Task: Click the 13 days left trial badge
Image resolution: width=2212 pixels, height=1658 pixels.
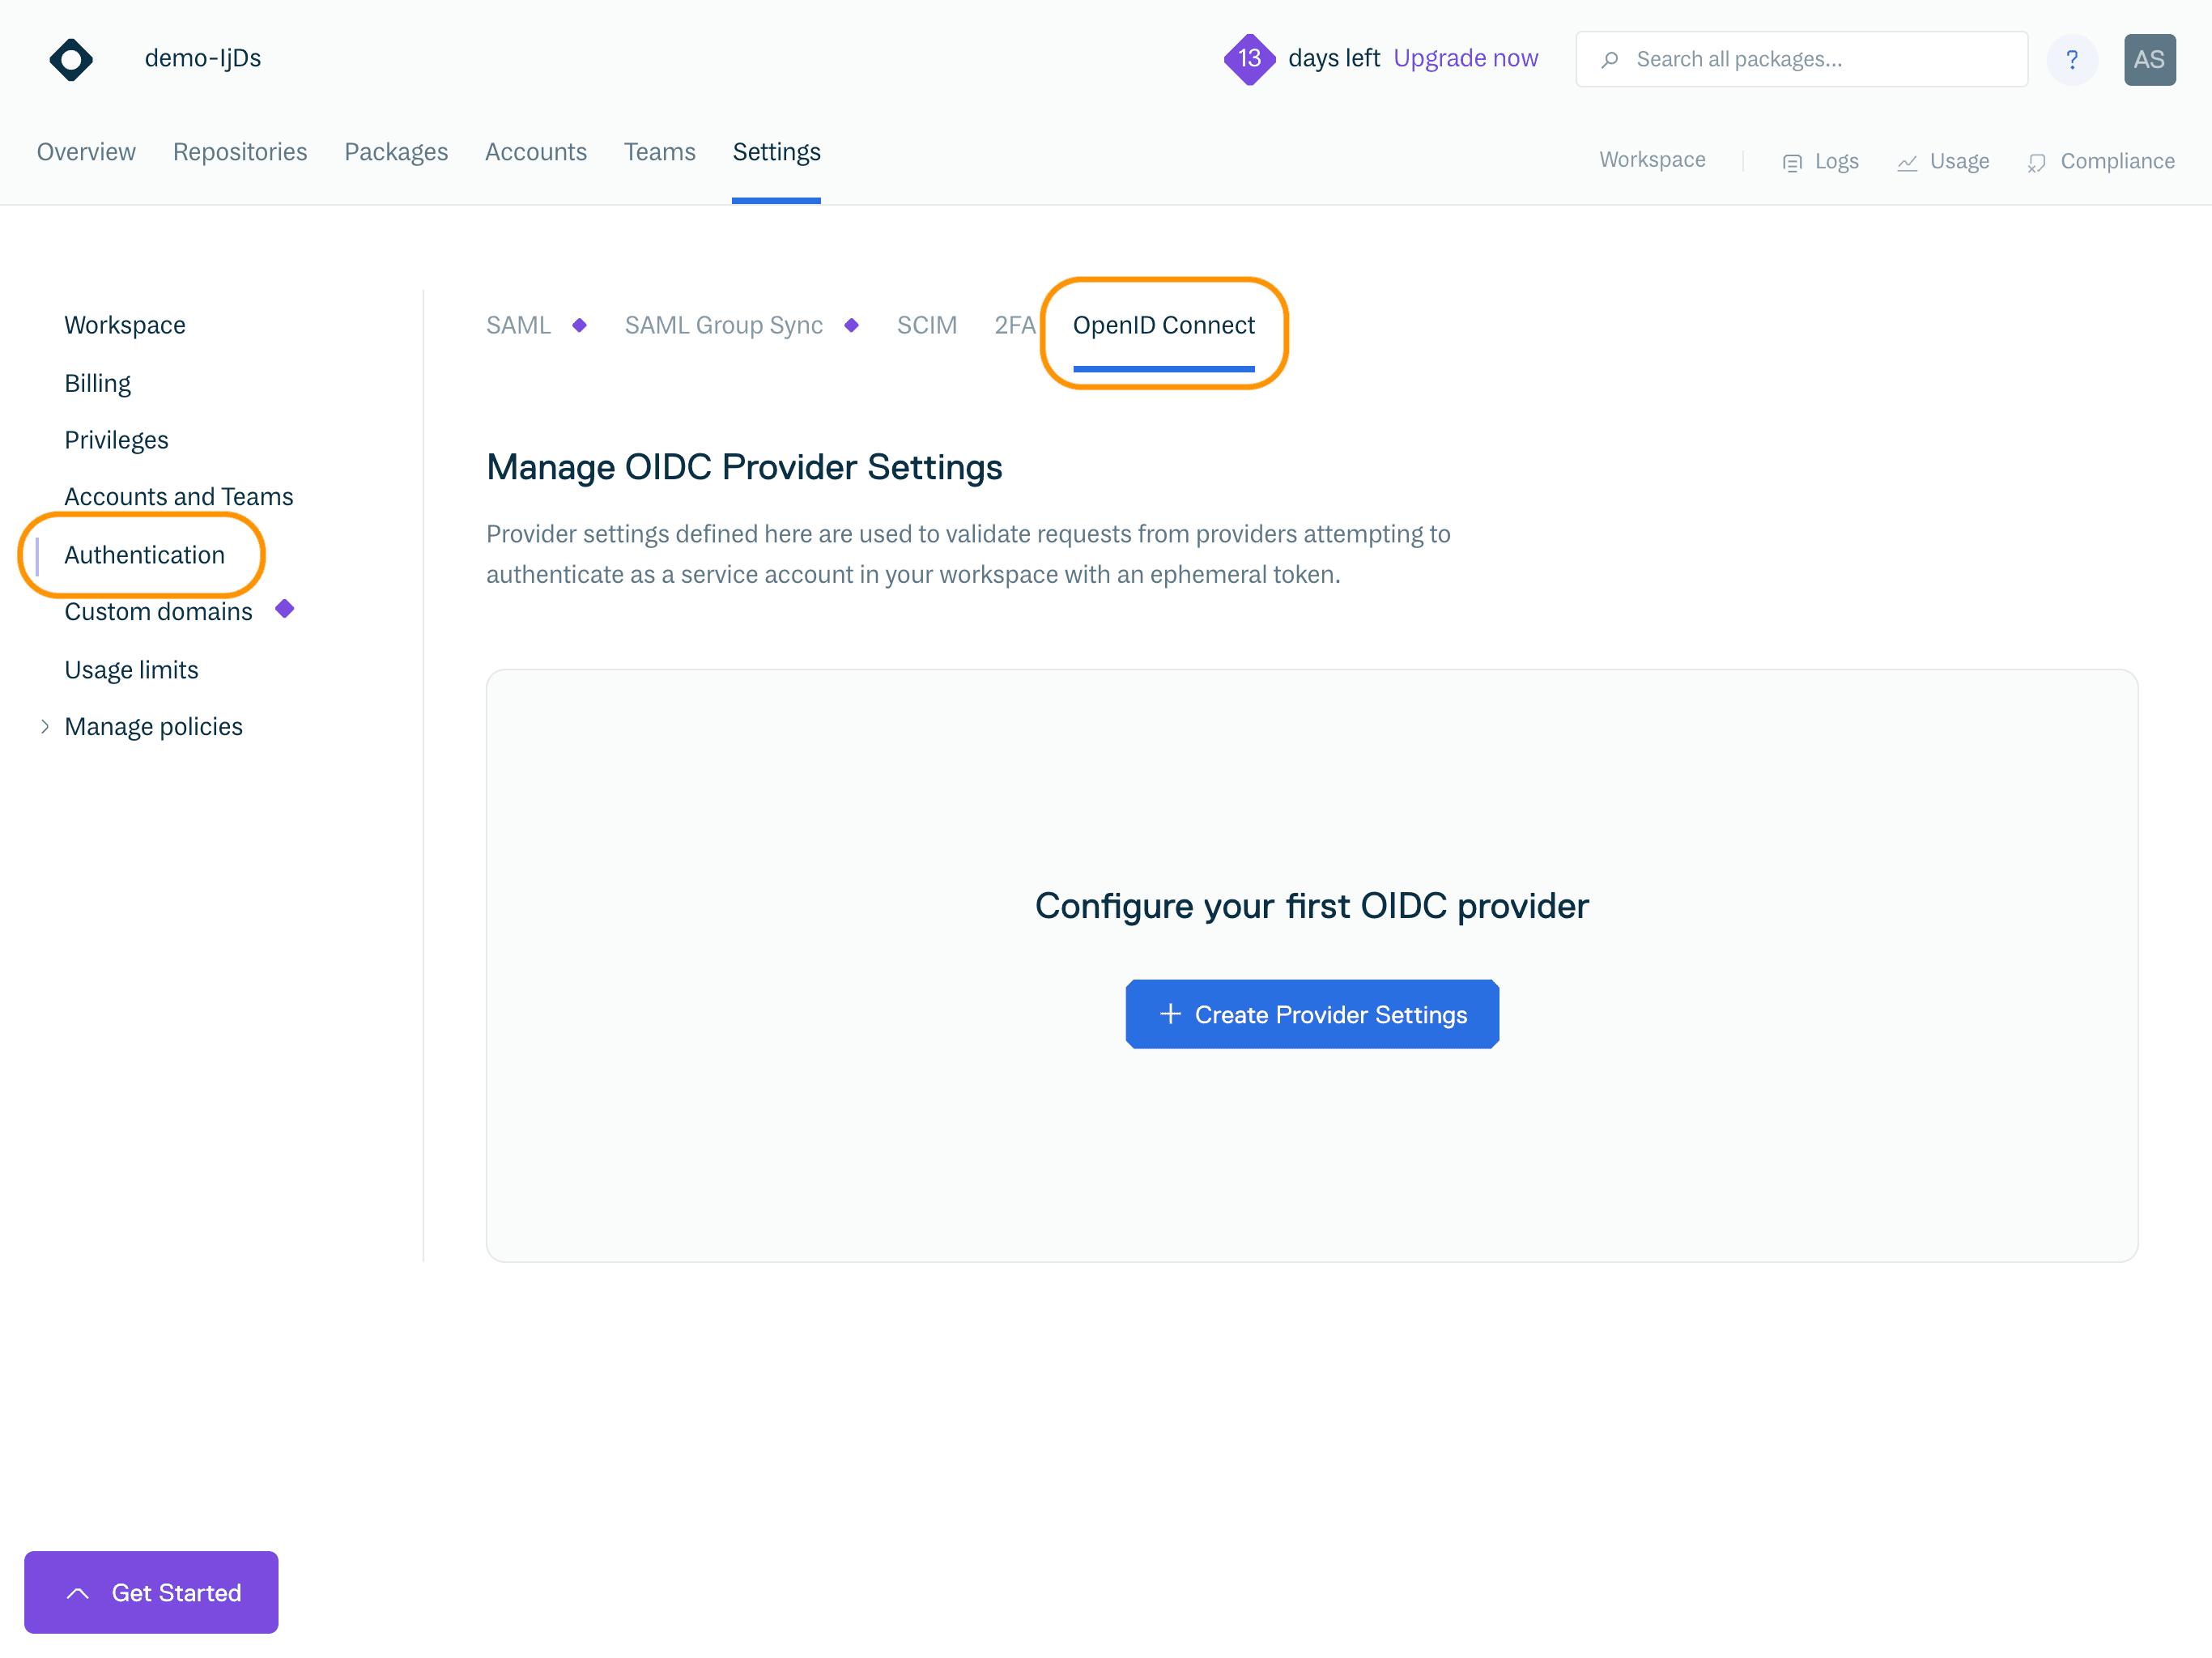Action: (x=1249, y=59)
